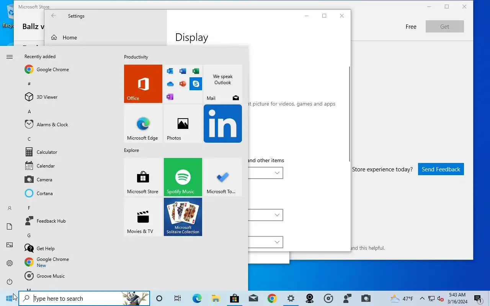
Task: Open the first dropdown in Display settings
Action: click(266, 173)
